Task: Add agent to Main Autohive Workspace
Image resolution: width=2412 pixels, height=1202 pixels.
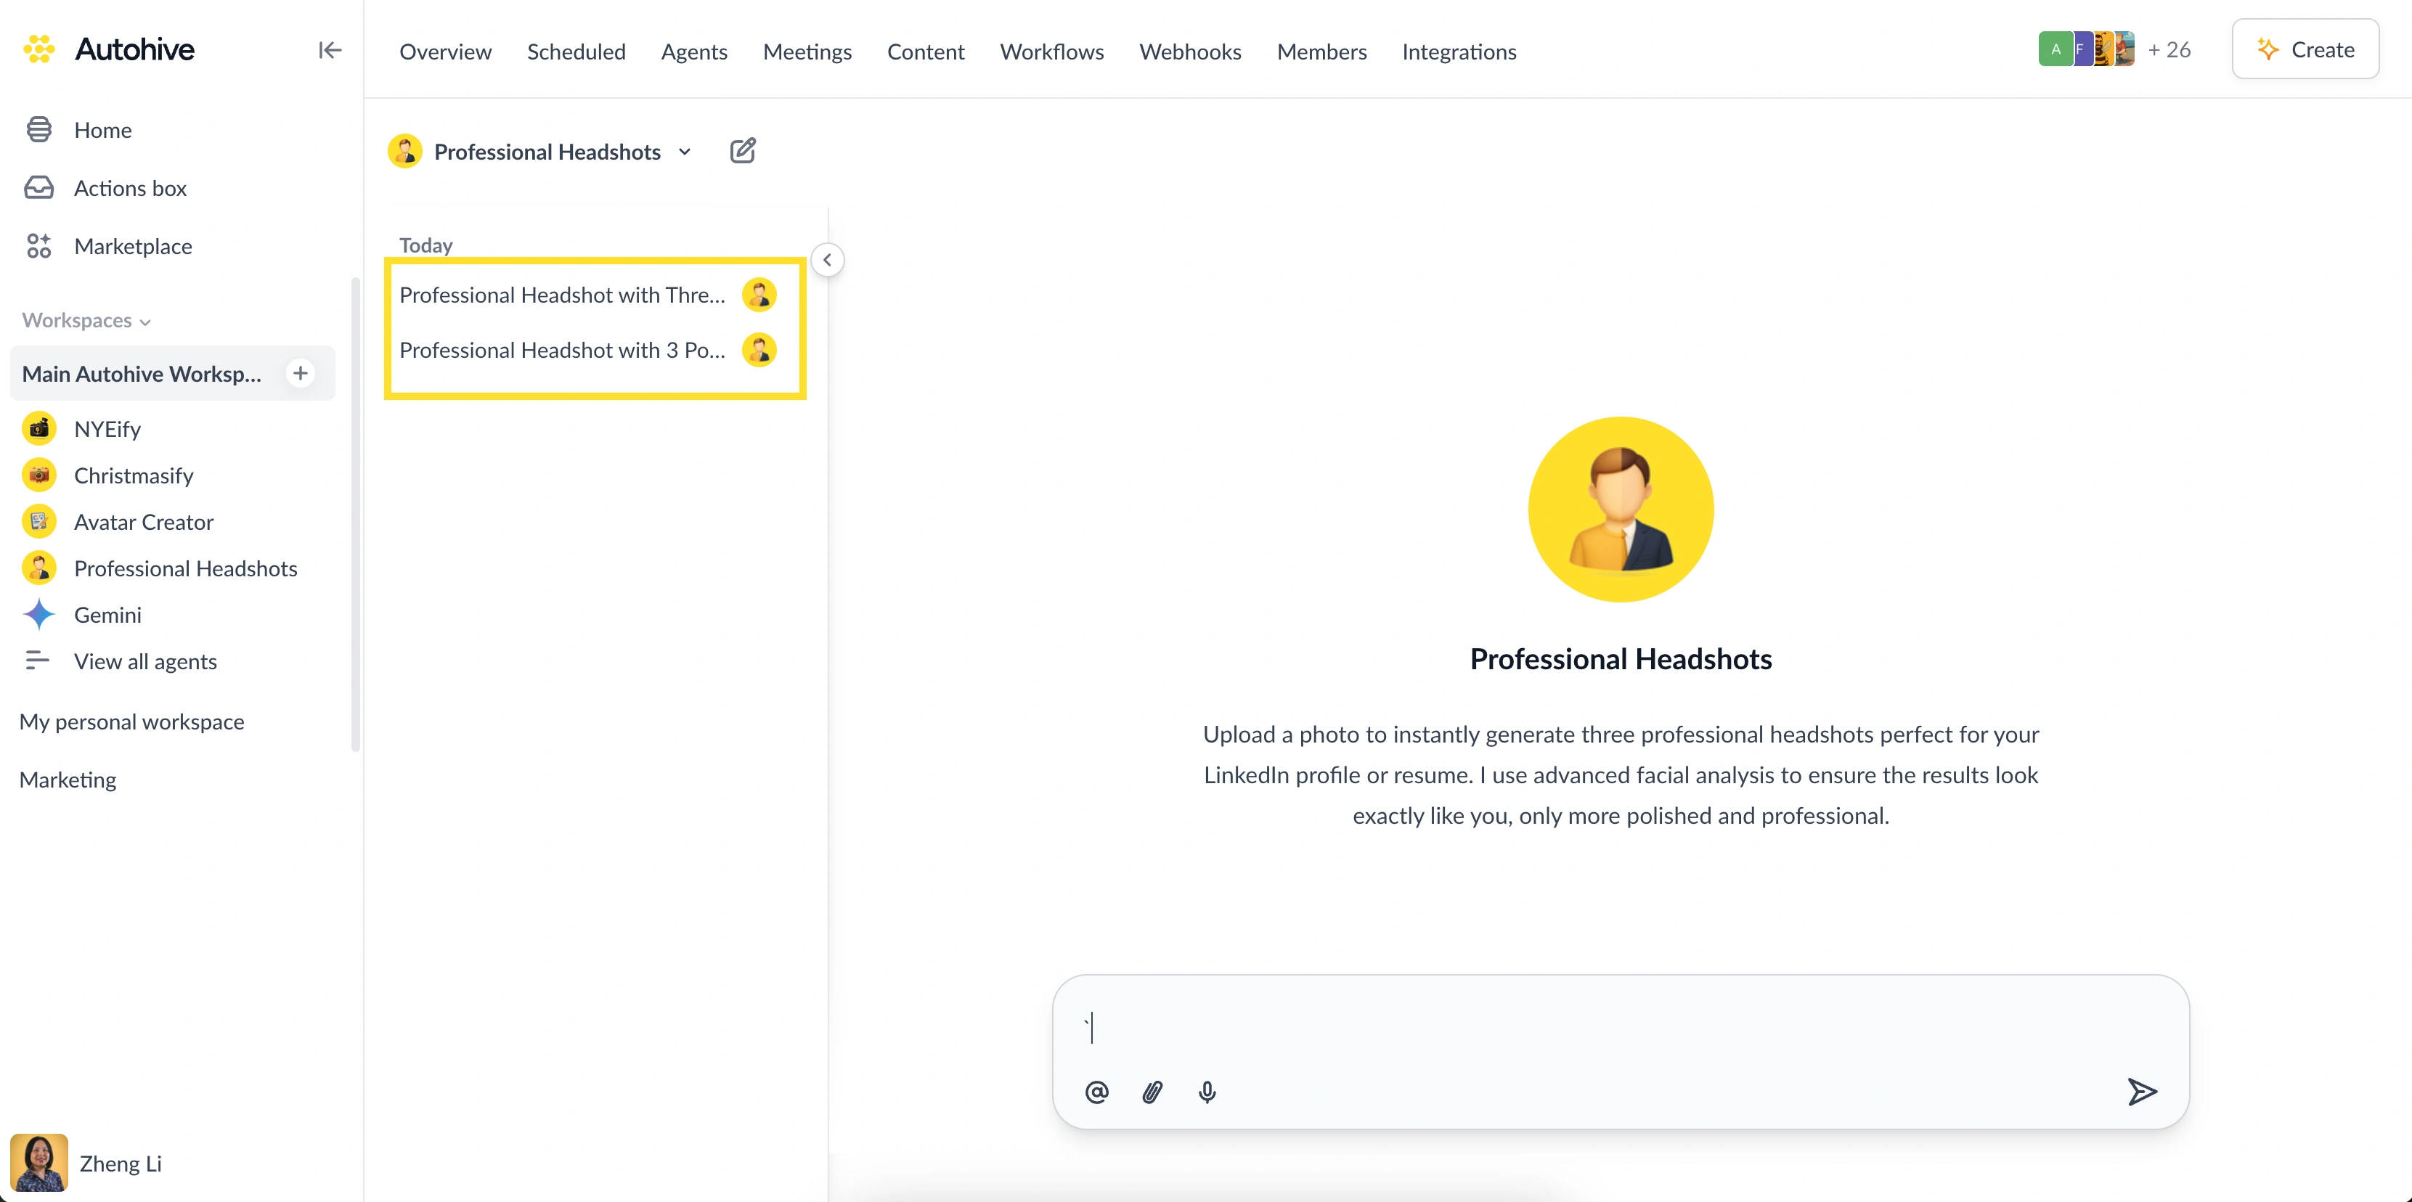Action: [300, 374]
